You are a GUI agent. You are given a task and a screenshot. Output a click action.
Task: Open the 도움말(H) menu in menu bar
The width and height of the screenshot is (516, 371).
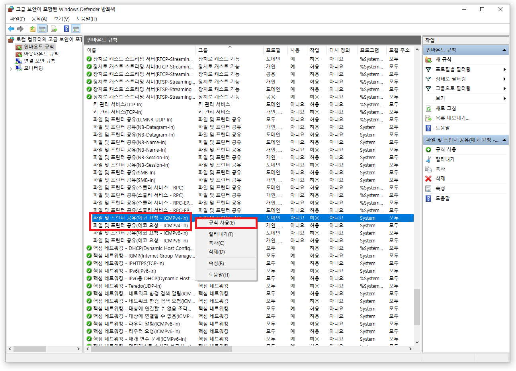click(x=86, y=19)
